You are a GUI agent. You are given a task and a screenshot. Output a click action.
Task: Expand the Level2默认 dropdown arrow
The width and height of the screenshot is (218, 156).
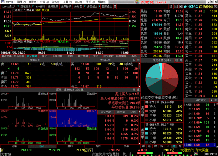(18, 6)
